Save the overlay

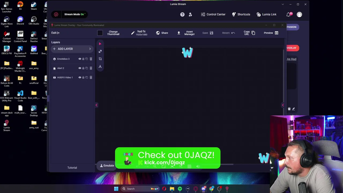pos(208,33)
